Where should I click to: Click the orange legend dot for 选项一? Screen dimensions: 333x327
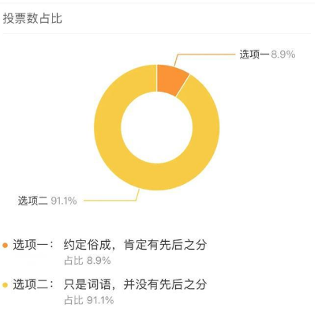[5, 246]
